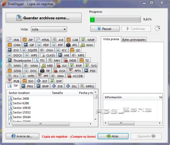The height and width of the screenshot is (145, 170).
Task: Click the Thumbcache picture icon
Action: pyautogui.click(x=10, y=60)
